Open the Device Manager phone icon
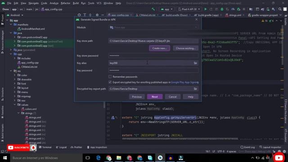The image size is (288, 162). click(x=268, y=9)
